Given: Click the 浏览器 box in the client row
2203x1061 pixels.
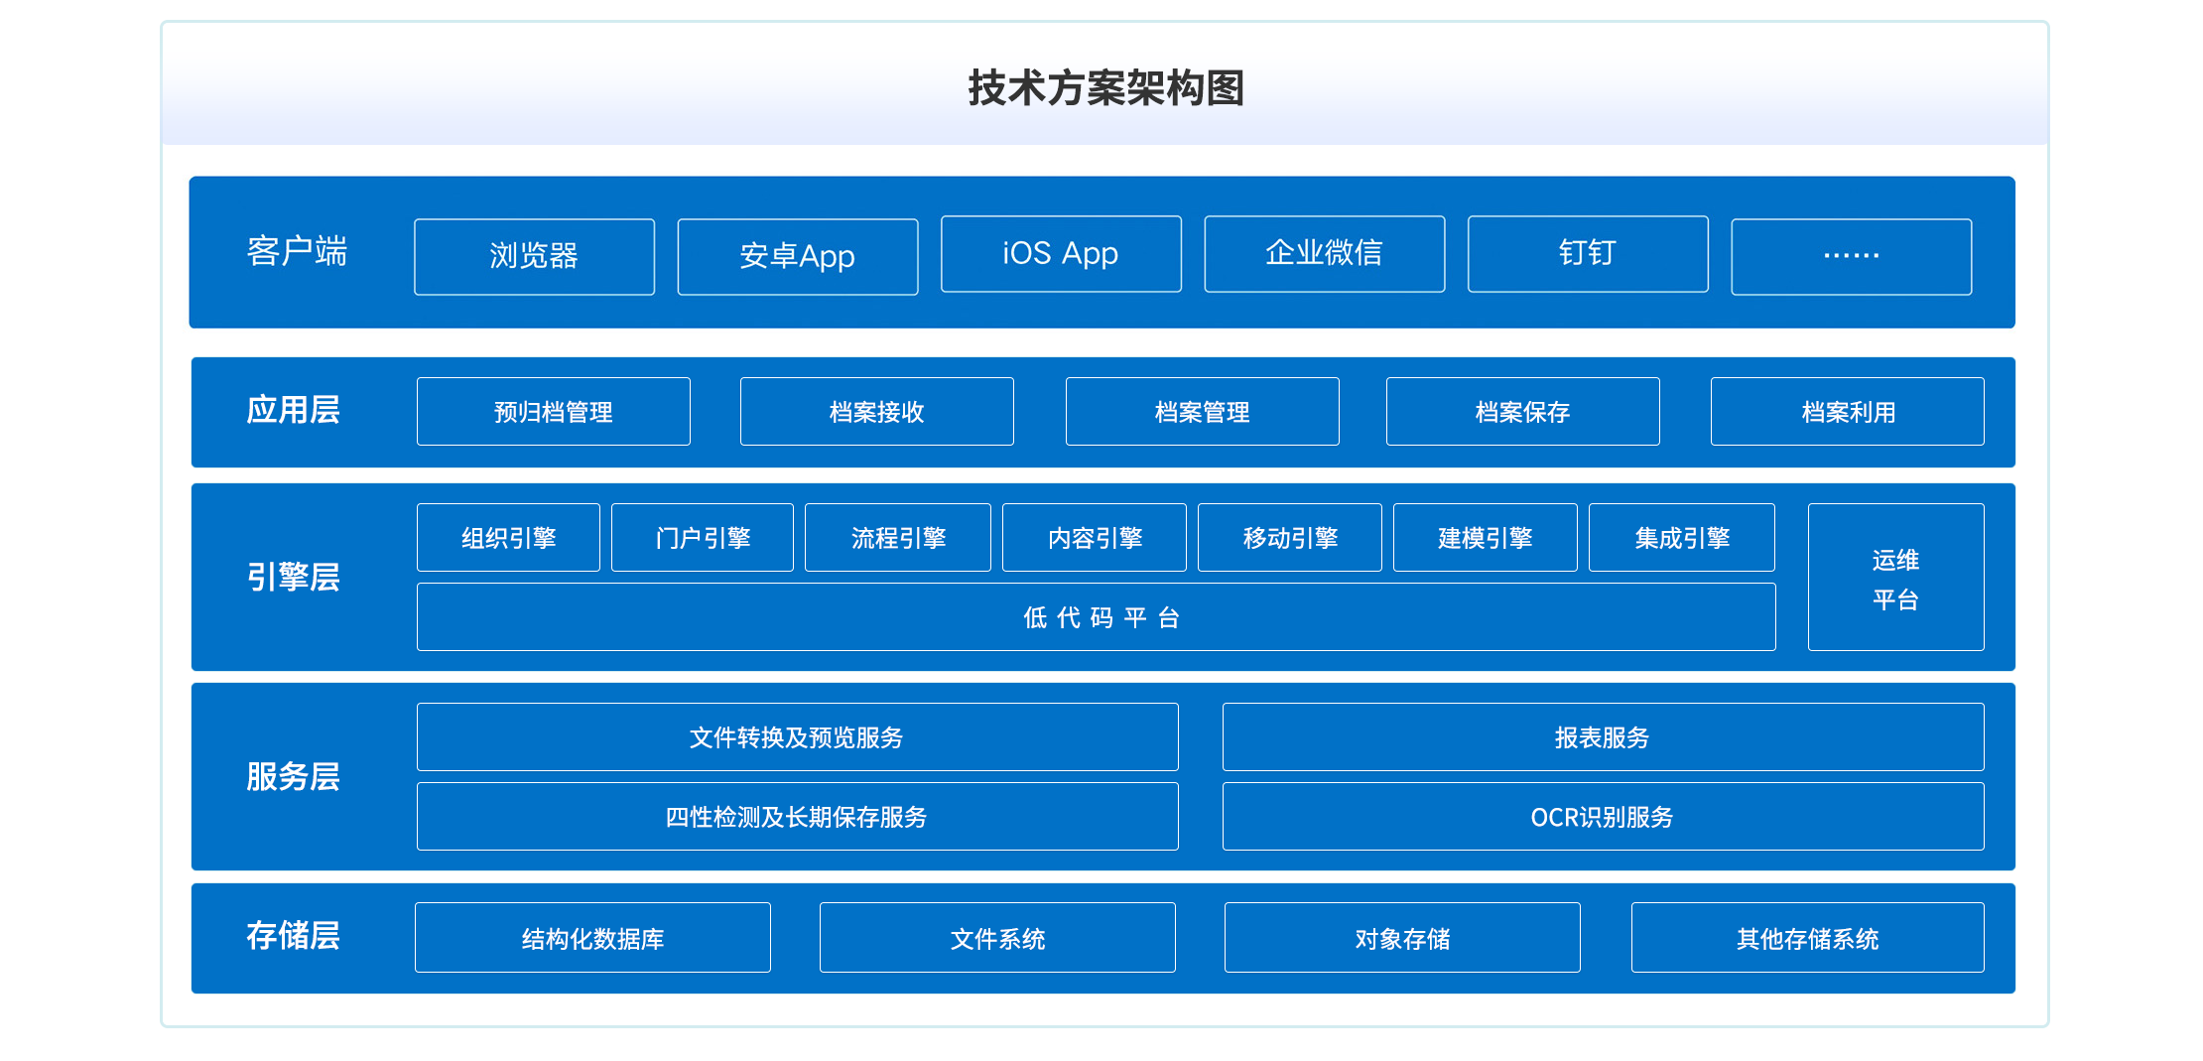Looking at the screenshot, I should point(534,256).
